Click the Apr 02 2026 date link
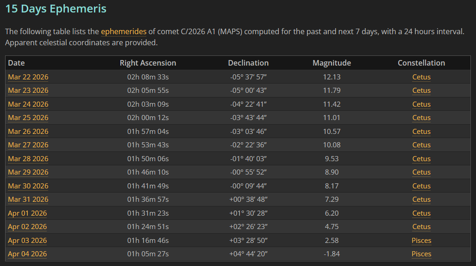 27,227
